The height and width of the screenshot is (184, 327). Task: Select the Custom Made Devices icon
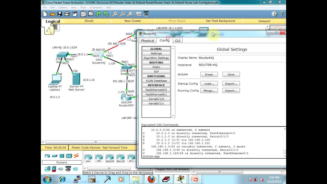pos(68,169)
